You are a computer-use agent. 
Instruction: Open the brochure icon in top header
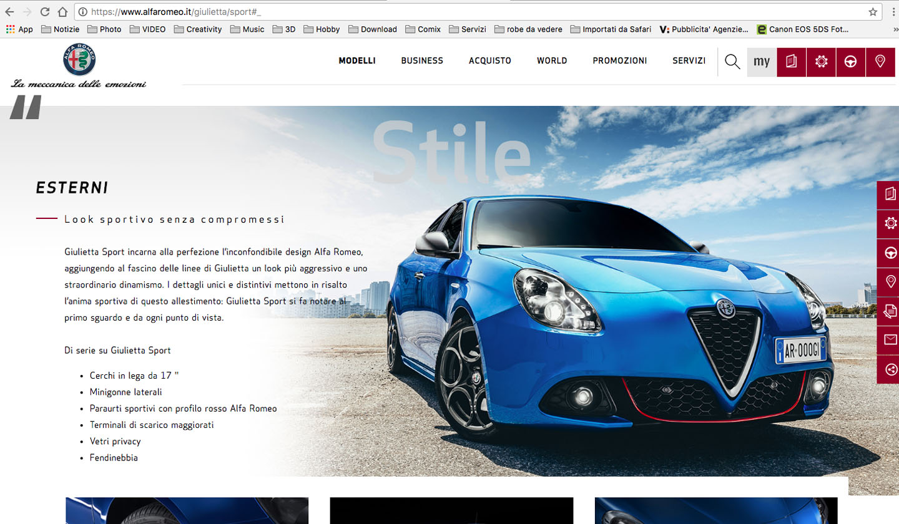coord(791,61)
